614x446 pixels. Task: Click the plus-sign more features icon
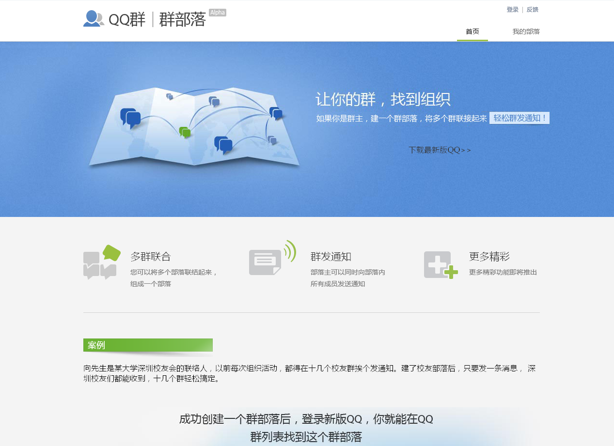441,265
